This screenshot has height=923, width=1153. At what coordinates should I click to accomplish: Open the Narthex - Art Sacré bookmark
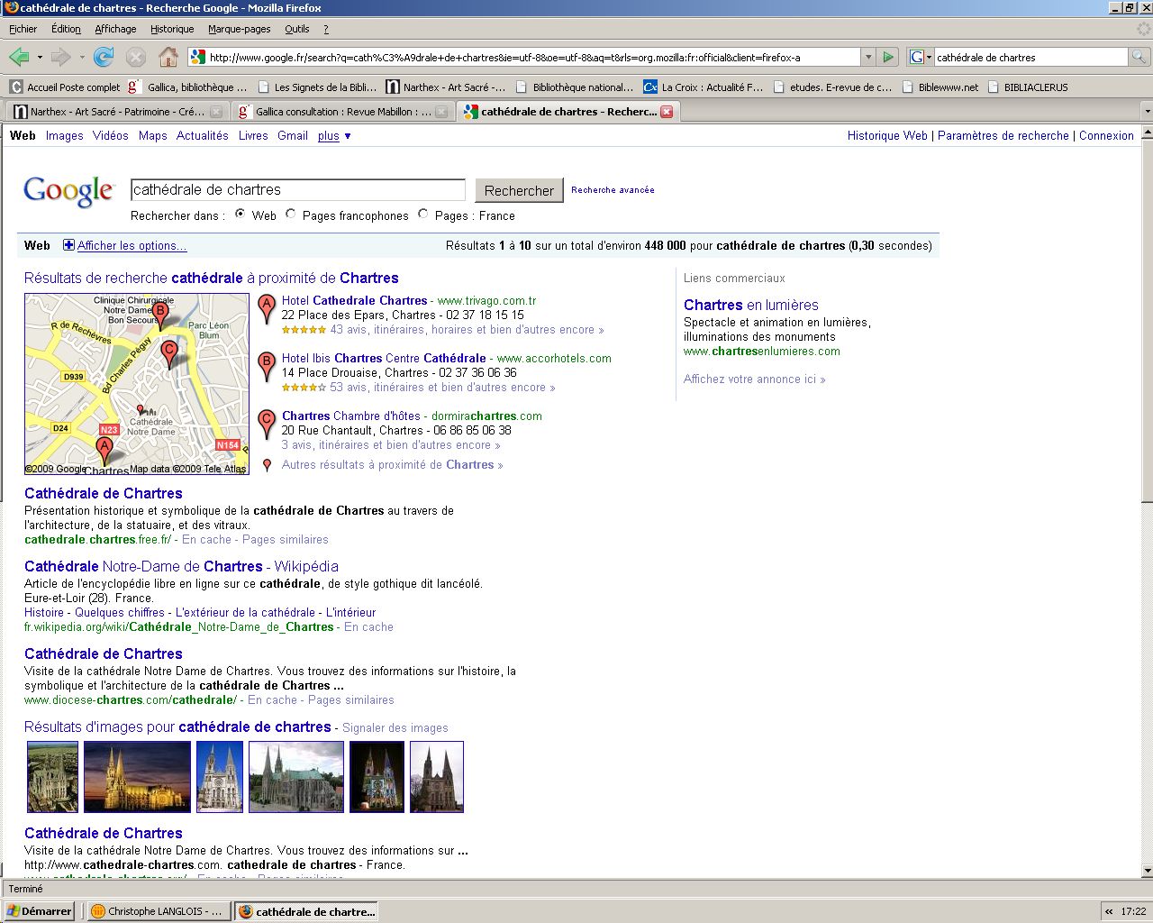coord(446,87)
